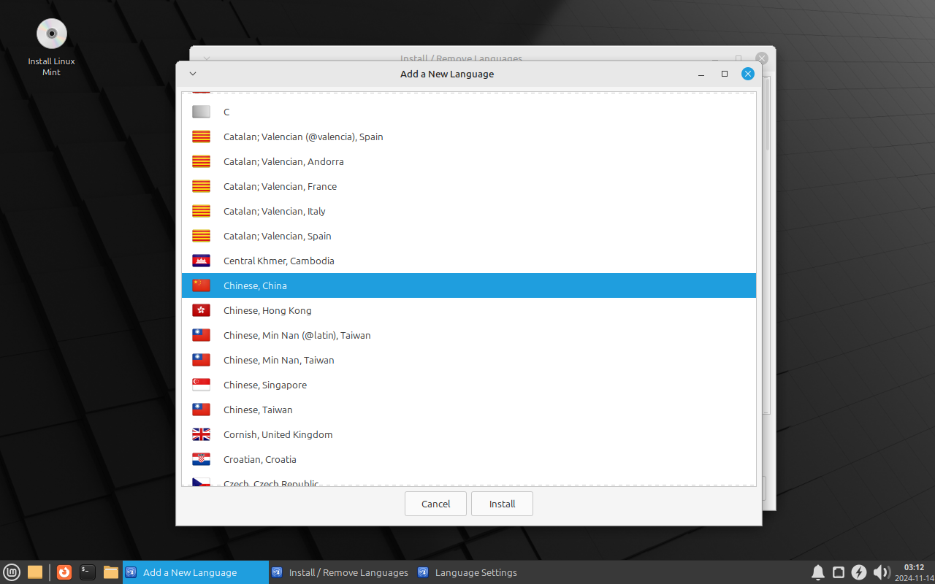The width and height of the screenshot is (935, 584).
Task: Click the Singapore flag icon
Action: [201, 385]
